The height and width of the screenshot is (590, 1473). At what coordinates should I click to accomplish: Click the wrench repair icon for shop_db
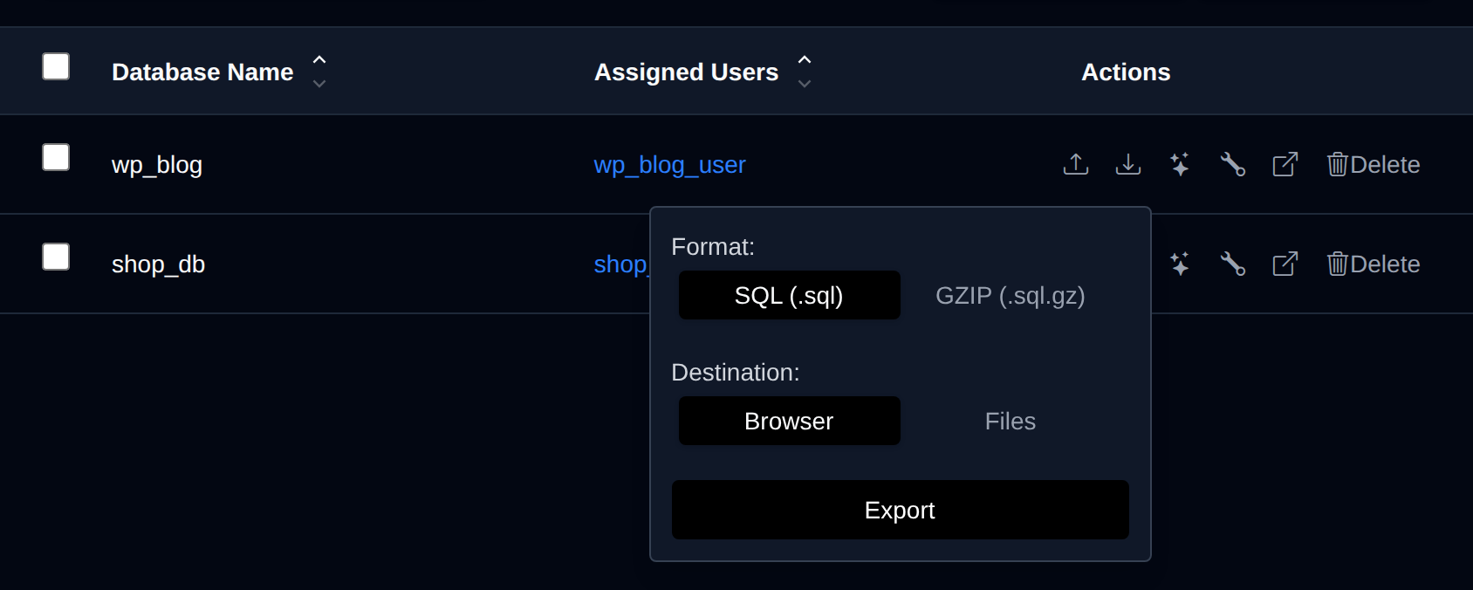[1232, 264]
